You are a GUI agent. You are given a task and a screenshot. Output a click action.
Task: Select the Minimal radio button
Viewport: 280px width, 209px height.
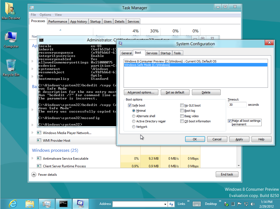tap(133, 111)
